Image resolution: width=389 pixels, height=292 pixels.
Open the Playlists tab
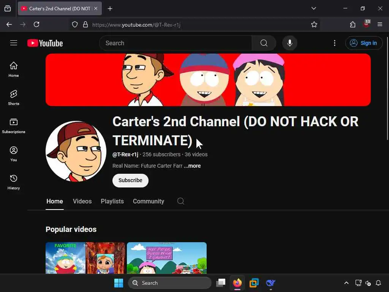pos(112,202)
